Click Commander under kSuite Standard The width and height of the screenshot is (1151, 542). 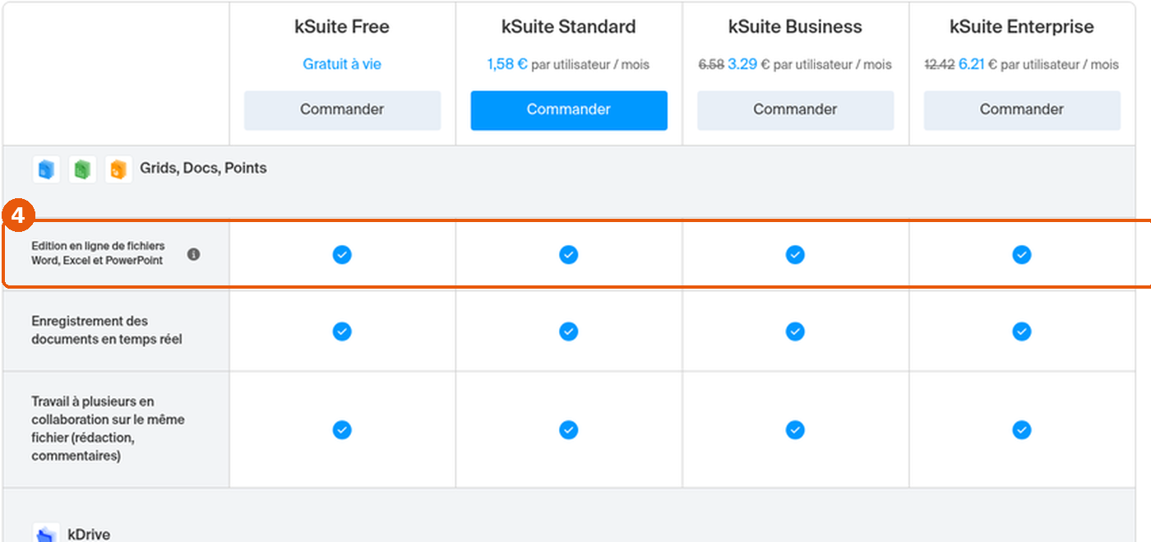pyautogui.click(x=569, y=110)
